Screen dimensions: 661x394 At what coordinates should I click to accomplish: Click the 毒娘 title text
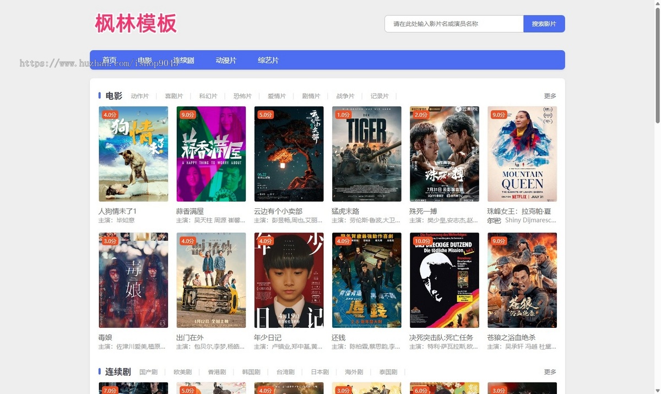click(x=105, y=337)
